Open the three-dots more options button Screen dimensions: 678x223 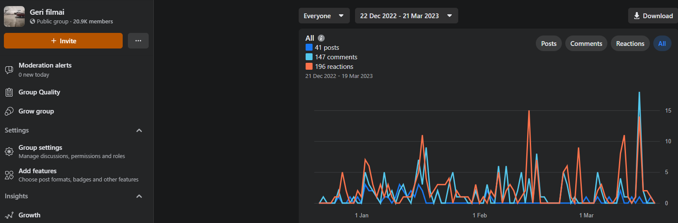[138, 41]
